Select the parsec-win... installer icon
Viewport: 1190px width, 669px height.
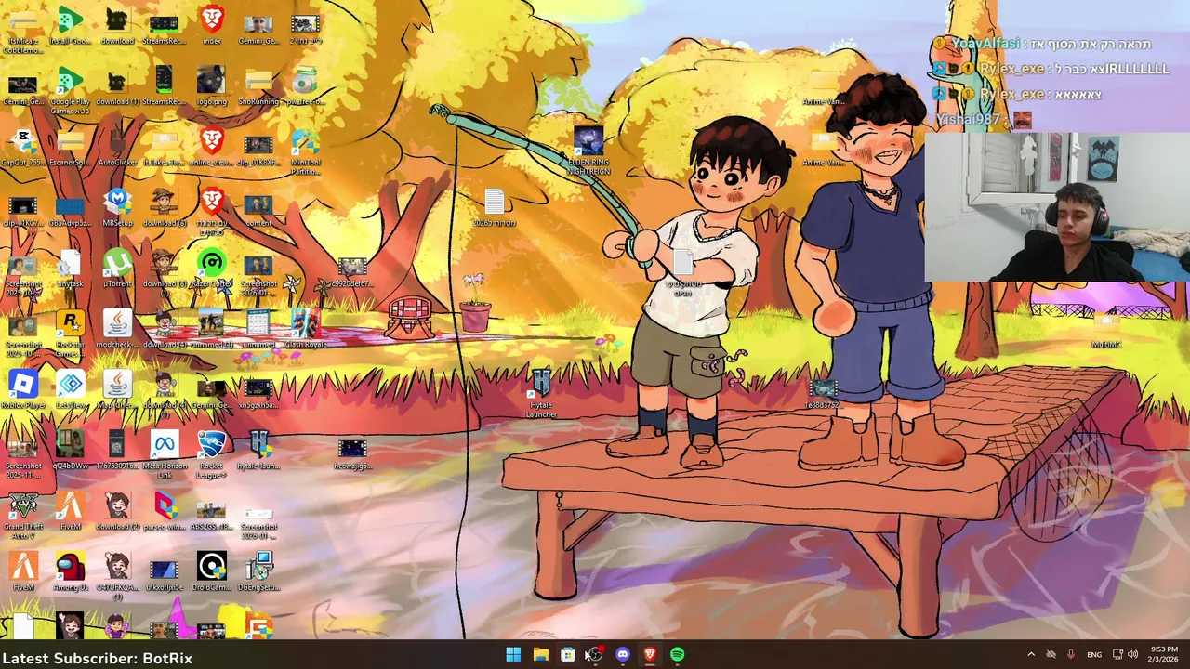[165, 512]
